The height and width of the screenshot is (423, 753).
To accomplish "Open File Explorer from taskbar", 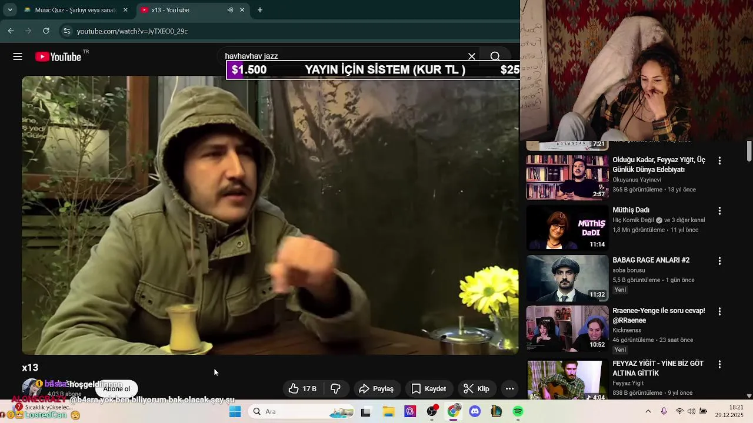I will point(388,412).
